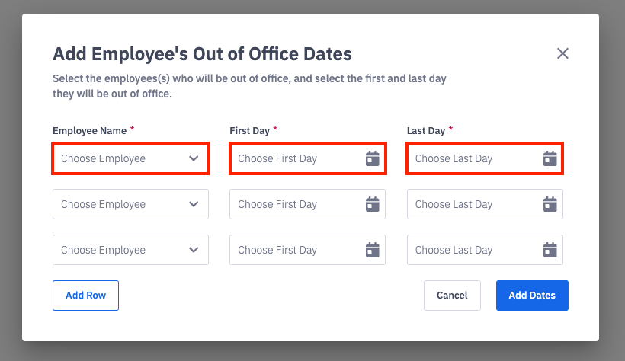Click calendar icon in third row First Day
Image resolution: width=625 pixels, height=361 pixels.
click(x=372, y=250)
